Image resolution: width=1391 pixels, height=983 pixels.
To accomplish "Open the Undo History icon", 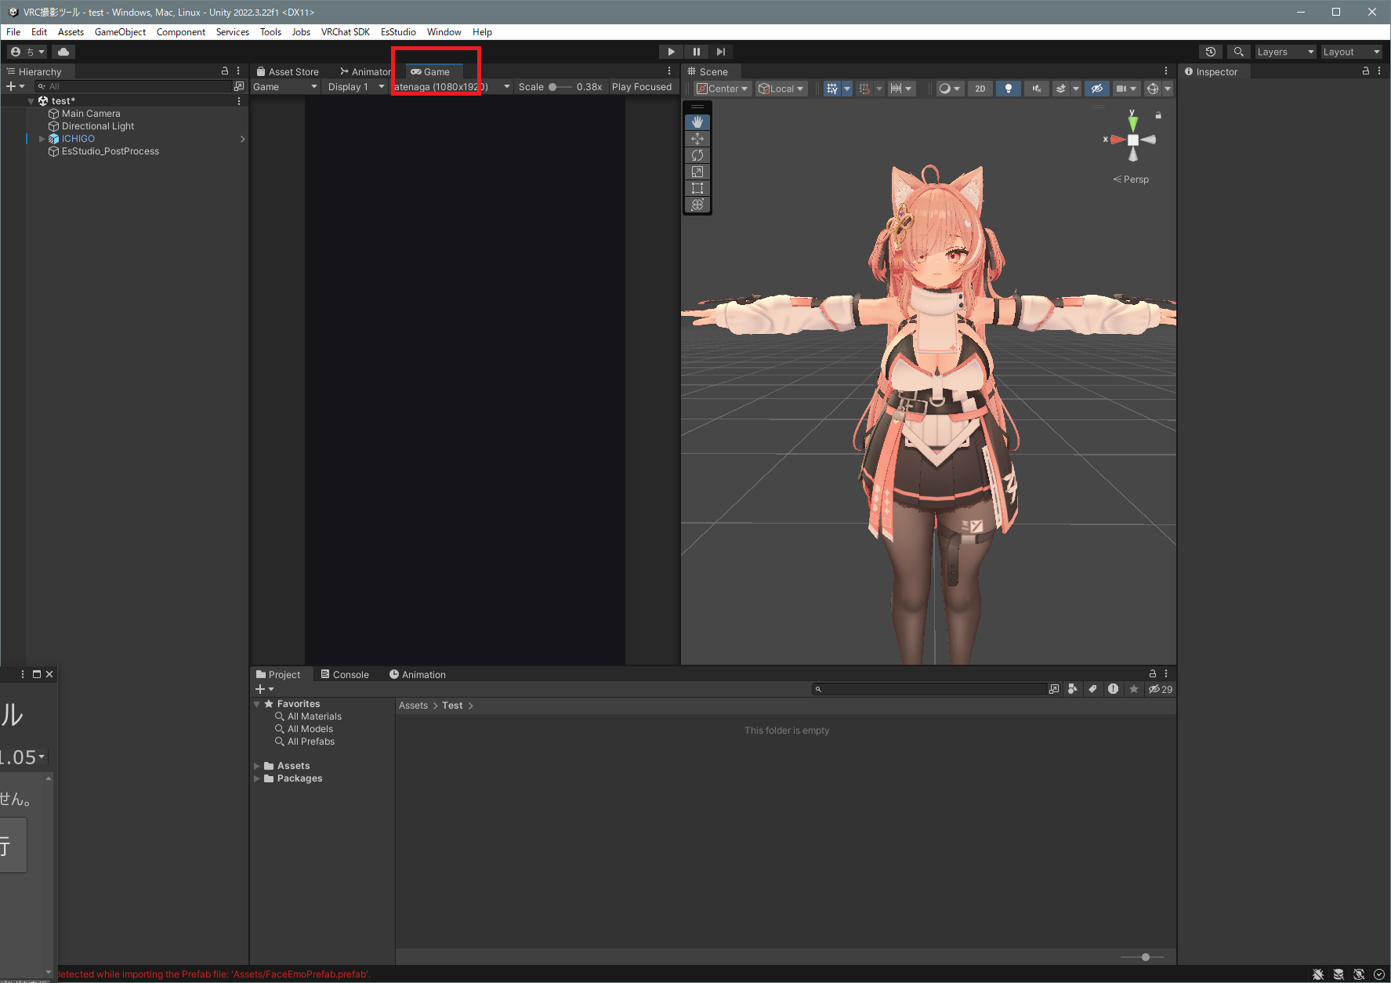I will click(x=1211, y=52).
